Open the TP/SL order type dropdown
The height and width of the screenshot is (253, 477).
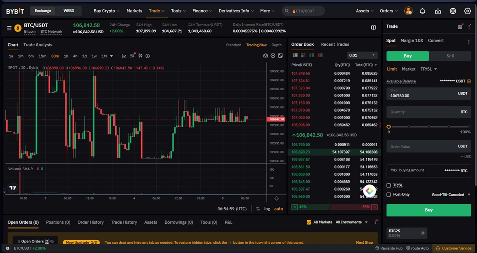pos(429,69)
